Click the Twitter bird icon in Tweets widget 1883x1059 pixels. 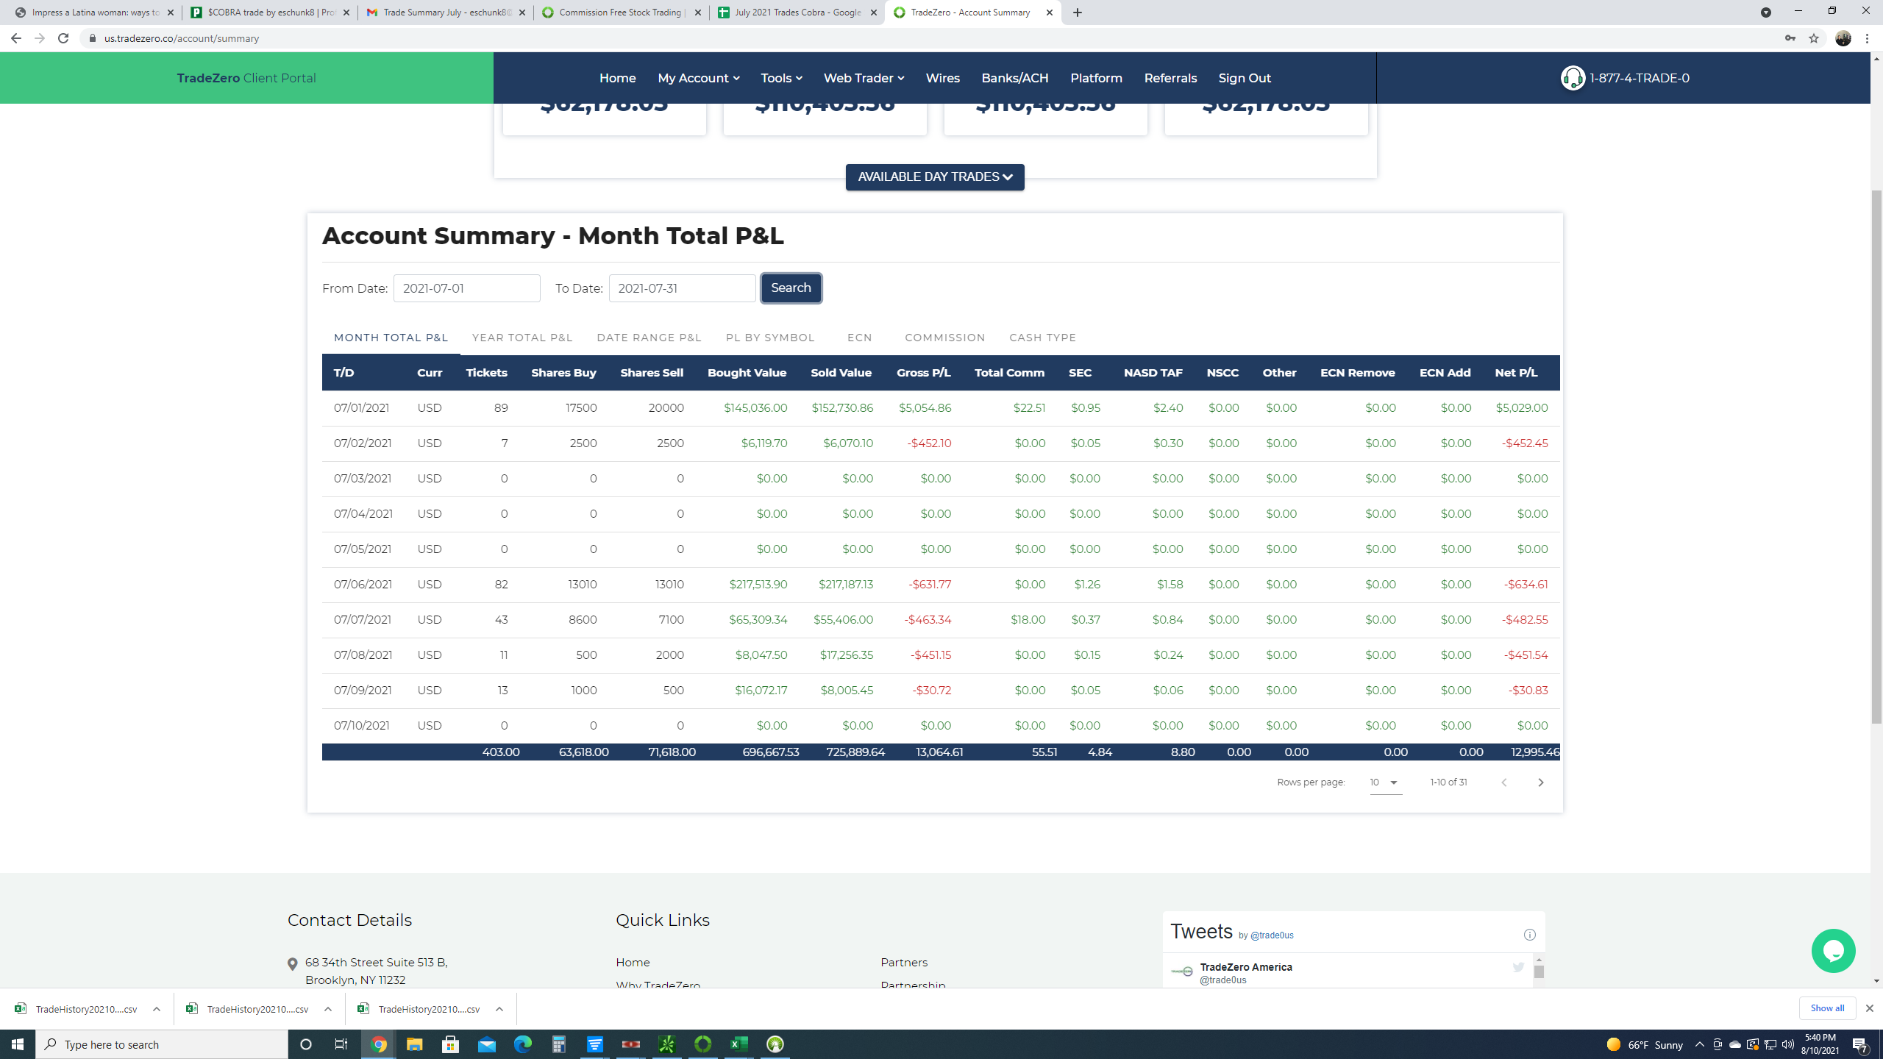1518,967
